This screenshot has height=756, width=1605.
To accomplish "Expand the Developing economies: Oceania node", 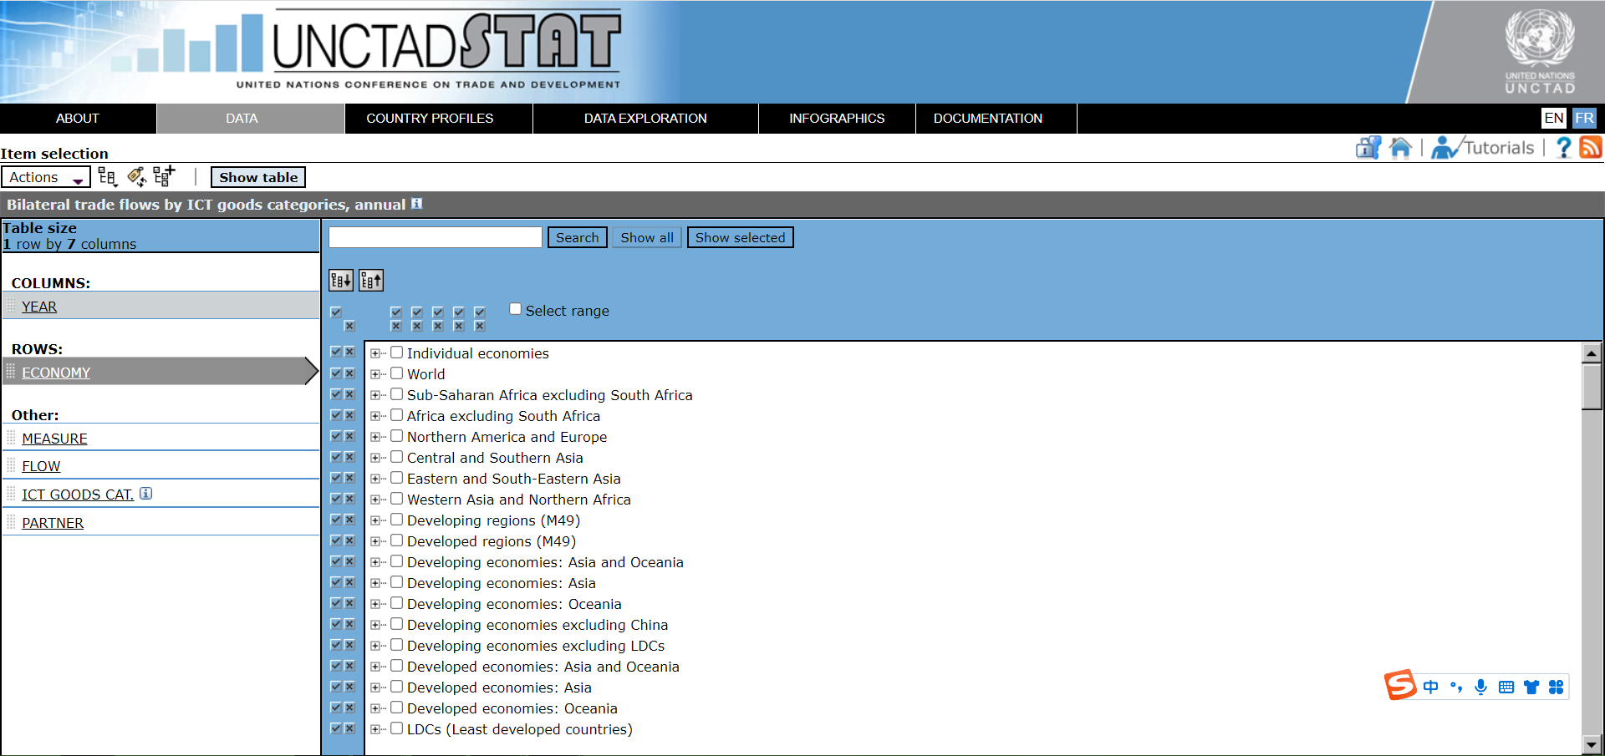I will [375, 604].
